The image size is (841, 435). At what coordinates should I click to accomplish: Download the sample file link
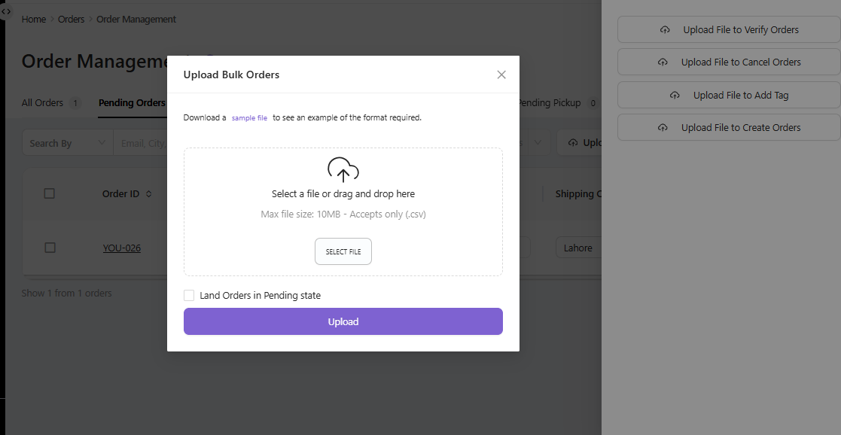(x=249, y=118)
